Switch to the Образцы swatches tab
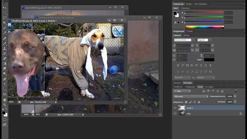The height and width of the screenshot is (139, 247). coord(185,8)
